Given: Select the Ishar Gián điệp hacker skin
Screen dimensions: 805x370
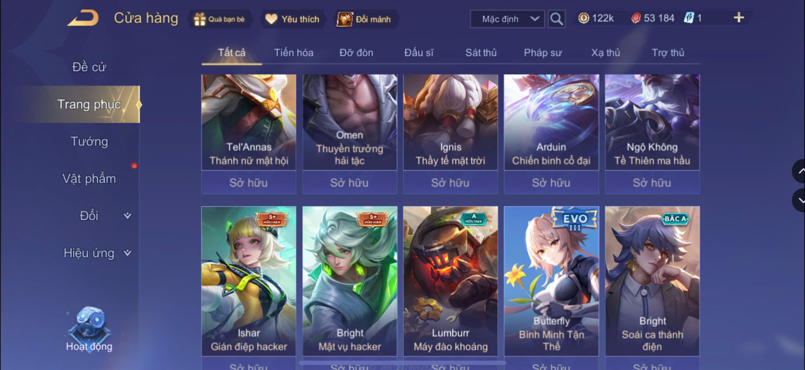Looking at the screenshot, I should 249,281.
